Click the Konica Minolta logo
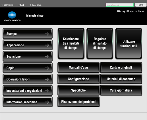Image resolution: width=147 pixels, height=120 pixels. (x=12, y=16)
